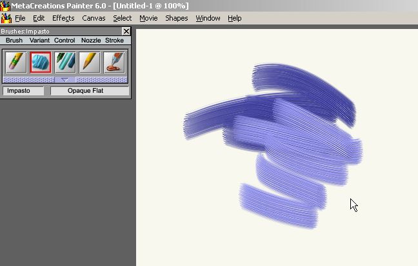Open the Help menu
Screen dimensions: 418x266
coord(235,18)
